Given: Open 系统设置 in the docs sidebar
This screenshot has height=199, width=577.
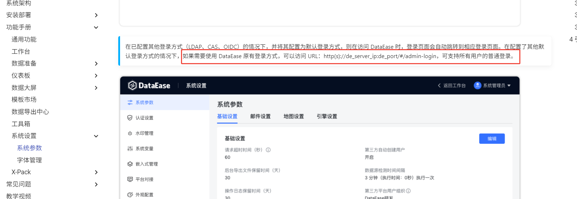Looking at the screenshot, I should (24, 136).
